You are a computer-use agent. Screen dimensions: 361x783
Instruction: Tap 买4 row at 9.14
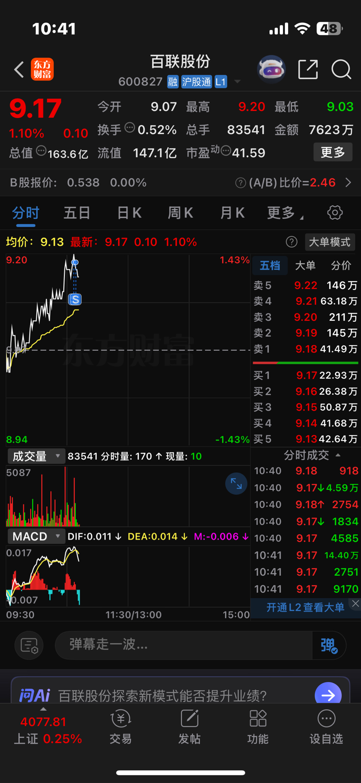point(305,423)
